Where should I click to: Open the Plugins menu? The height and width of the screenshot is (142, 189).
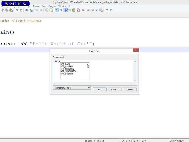coord(52,6)
